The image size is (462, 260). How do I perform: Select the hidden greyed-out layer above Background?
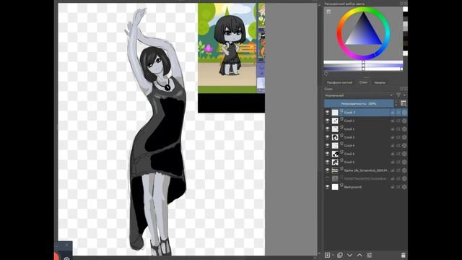coord(365,178)
